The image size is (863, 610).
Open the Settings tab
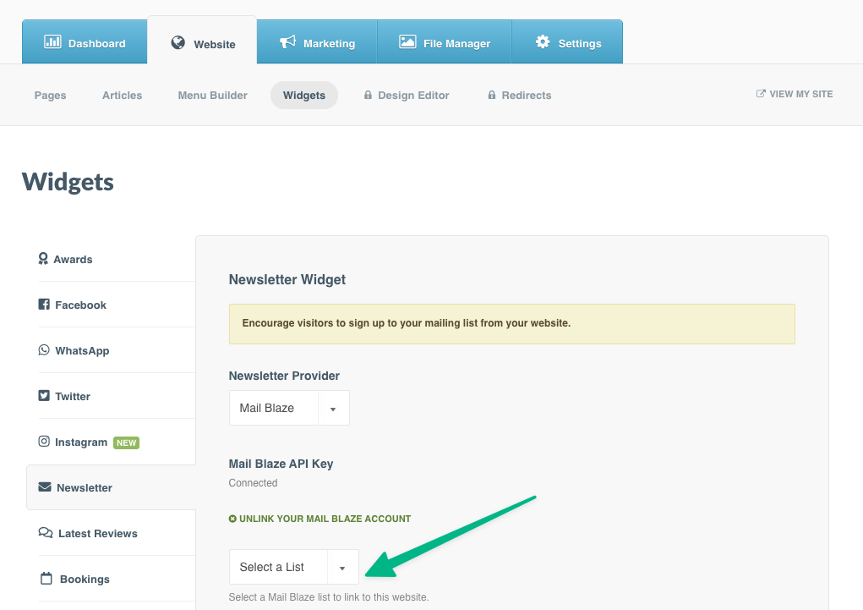click(x=568, y=43)
